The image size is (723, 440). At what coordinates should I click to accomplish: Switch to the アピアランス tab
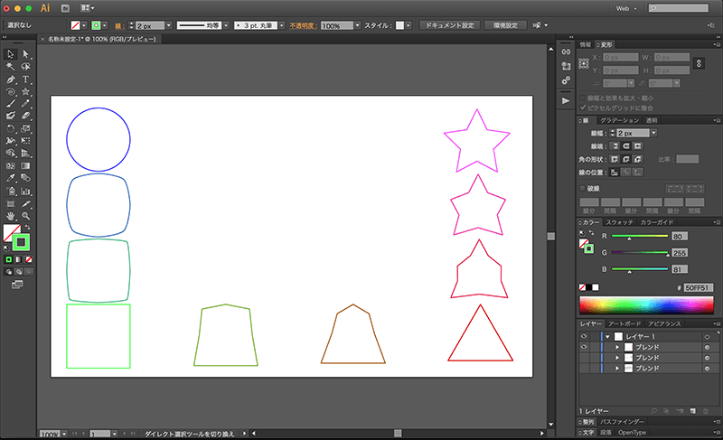click(x=664, y=323)
